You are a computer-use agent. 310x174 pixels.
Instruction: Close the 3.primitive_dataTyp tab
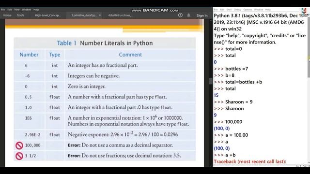coord(100,15)
